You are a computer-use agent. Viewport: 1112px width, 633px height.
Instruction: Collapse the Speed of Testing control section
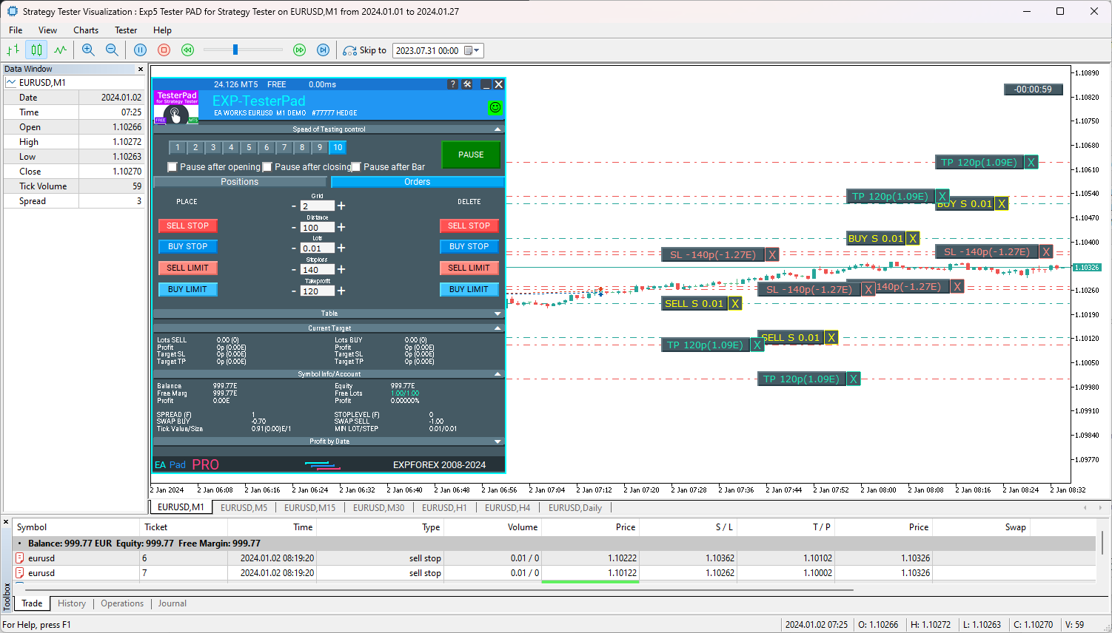pyautogui.click(x=498, y=128)
